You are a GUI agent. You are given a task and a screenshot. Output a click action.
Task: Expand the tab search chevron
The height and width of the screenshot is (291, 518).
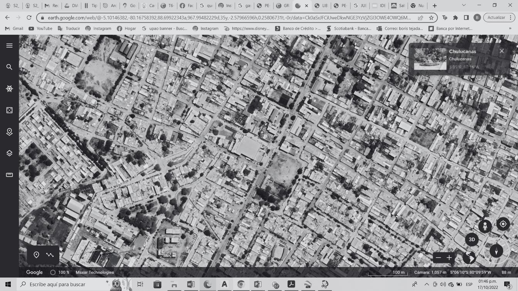(x=464, y=5)
